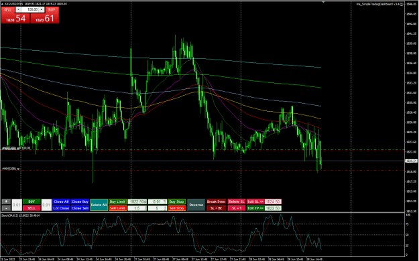Click the Sell Stop button
The width and height of the screenshot is (419, 261).
click(x=176, y=208)
